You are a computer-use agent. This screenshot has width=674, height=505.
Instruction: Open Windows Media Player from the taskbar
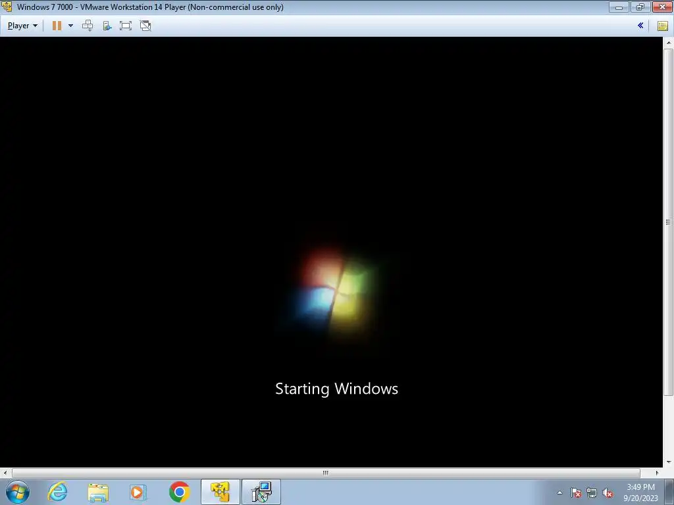coord(138,492)
